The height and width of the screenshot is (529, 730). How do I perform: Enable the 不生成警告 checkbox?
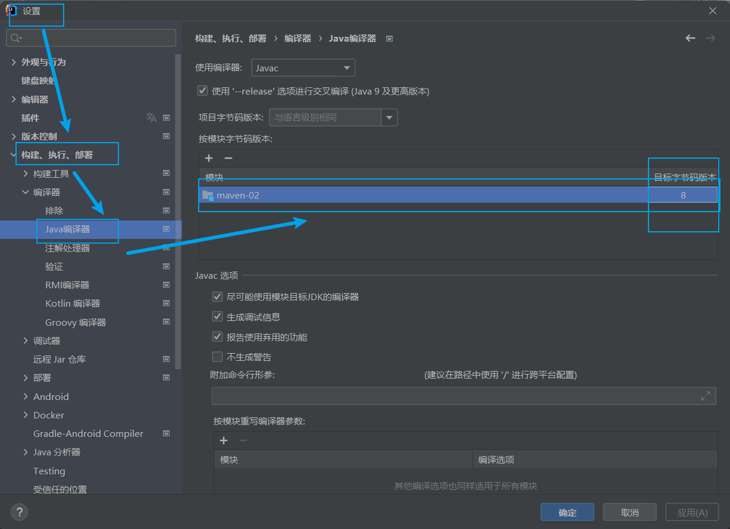click(217, 357)
